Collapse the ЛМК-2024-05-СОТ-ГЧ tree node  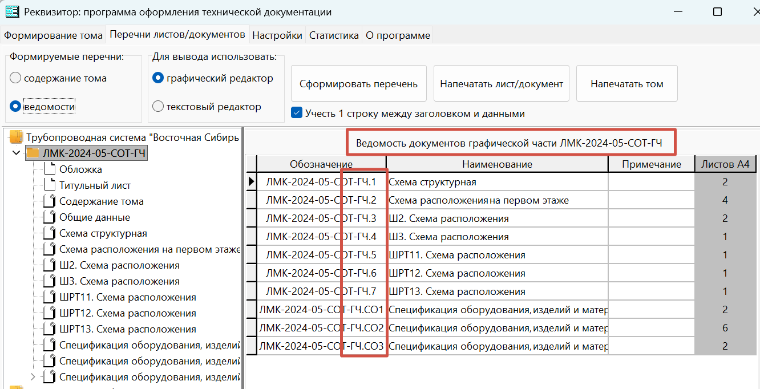pyautogui.click(x=16, y=153)
